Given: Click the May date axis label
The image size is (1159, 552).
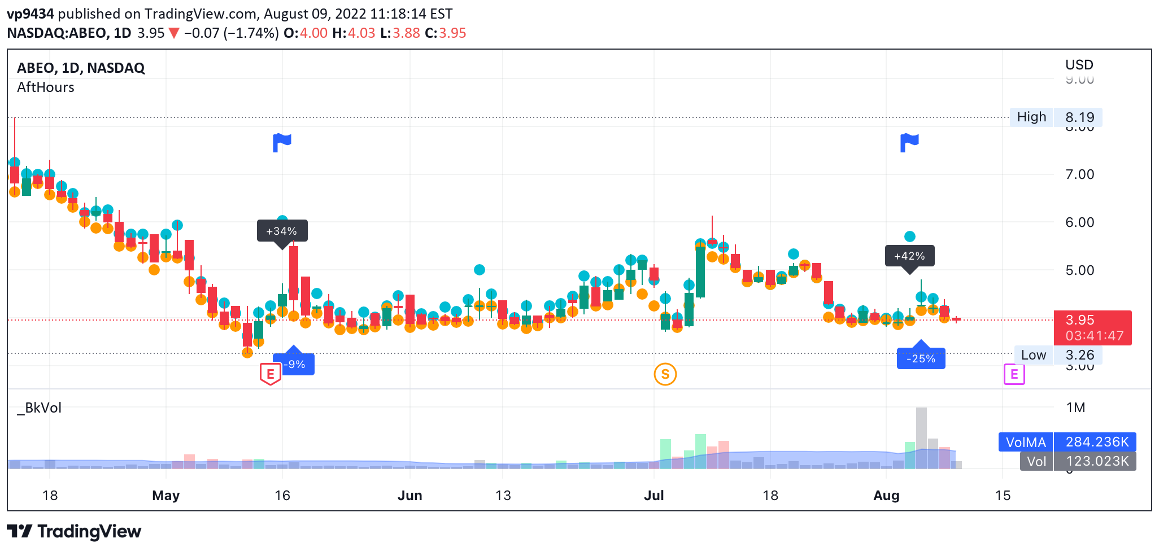Looking at the screenshot, I should tap(165, 496).
